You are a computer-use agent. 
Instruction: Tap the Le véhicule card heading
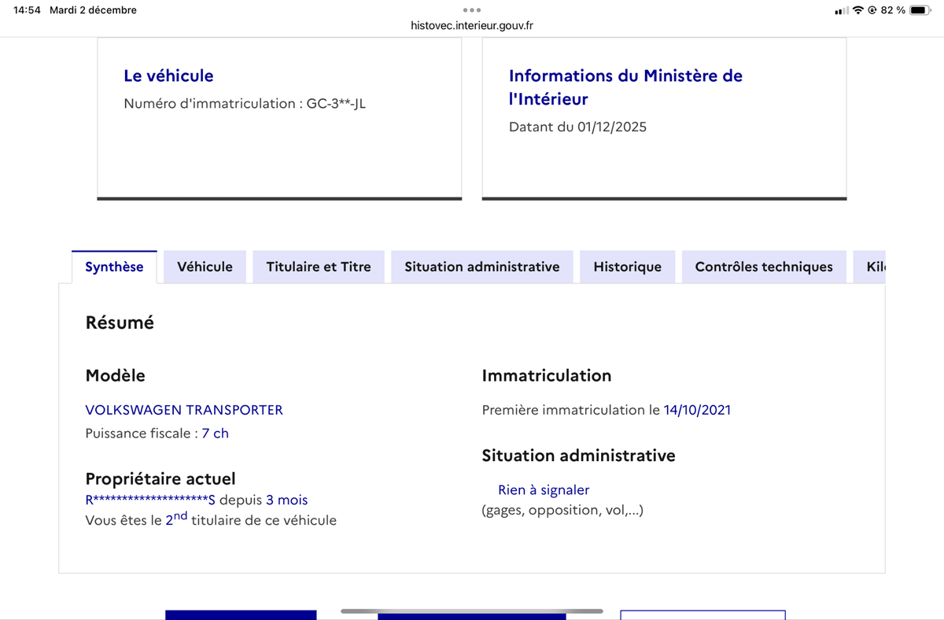pos(168,76)
